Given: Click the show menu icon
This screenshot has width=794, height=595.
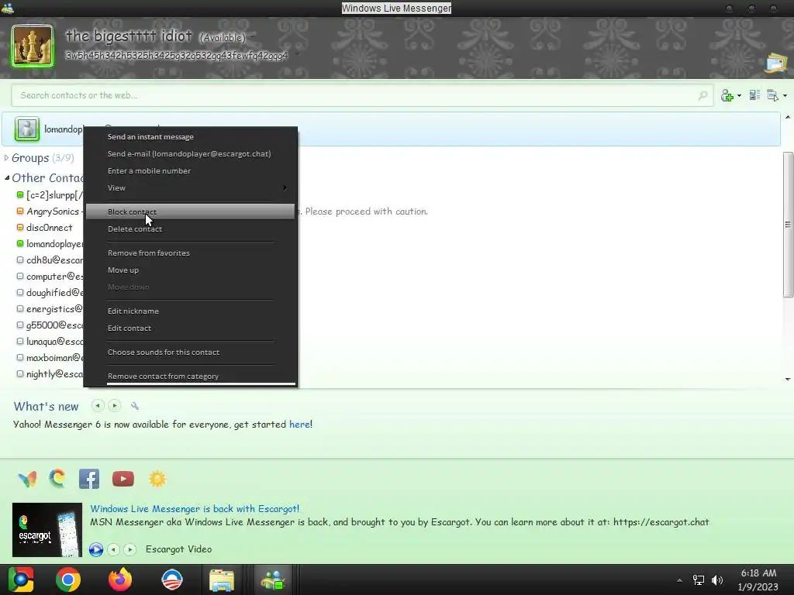Looking at the screenshot, I should point(773,95).
